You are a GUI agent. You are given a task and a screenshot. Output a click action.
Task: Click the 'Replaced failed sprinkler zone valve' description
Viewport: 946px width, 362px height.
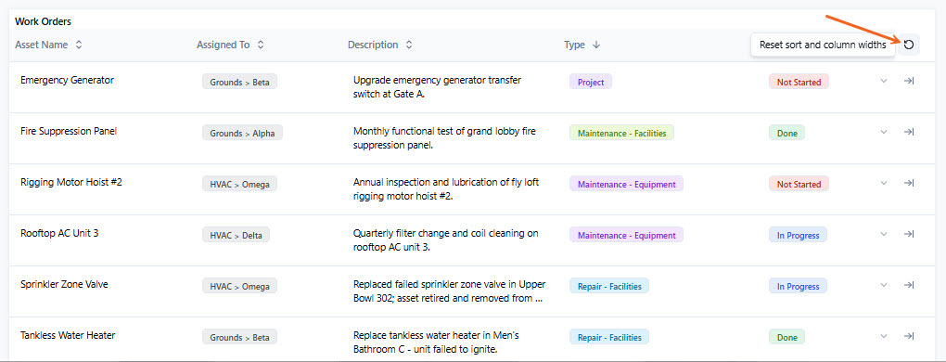tap(450, 291)
